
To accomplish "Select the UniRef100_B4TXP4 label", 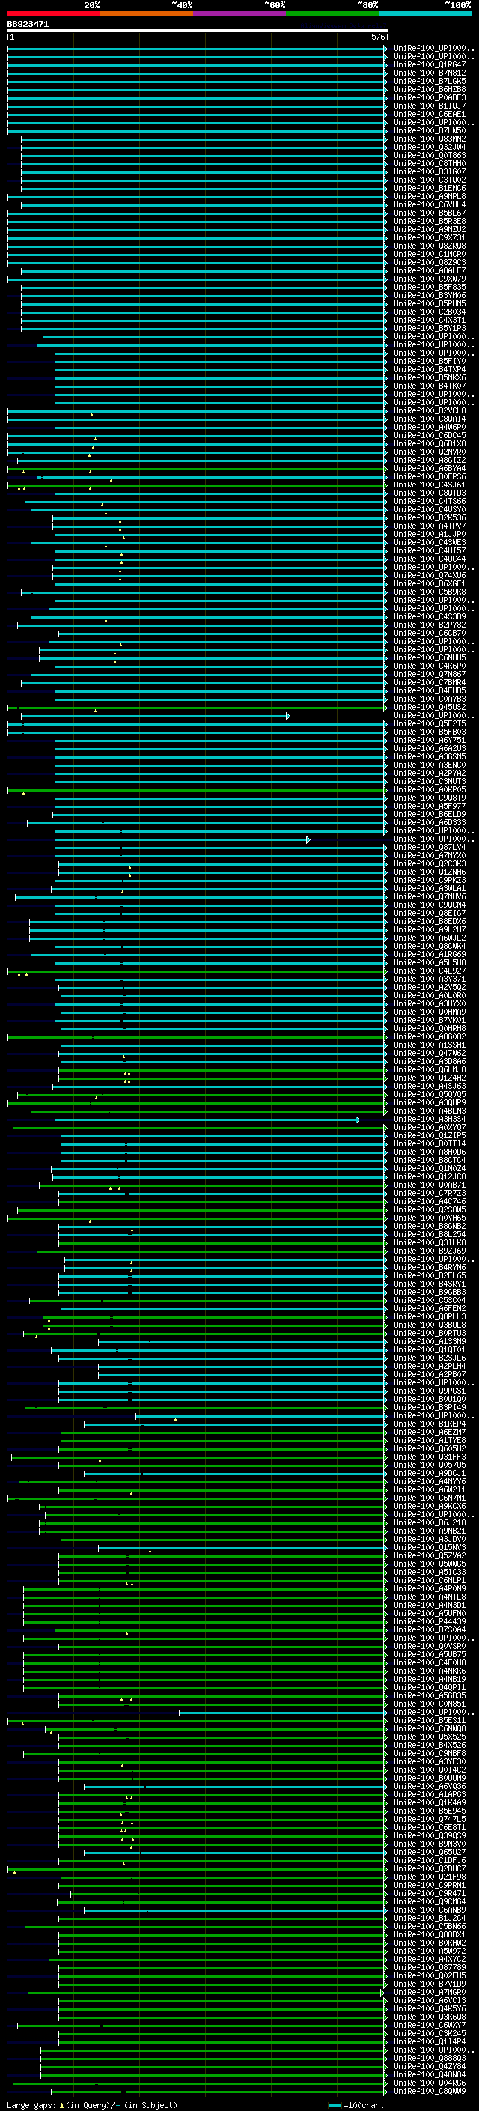I will (x=429, y=370).
